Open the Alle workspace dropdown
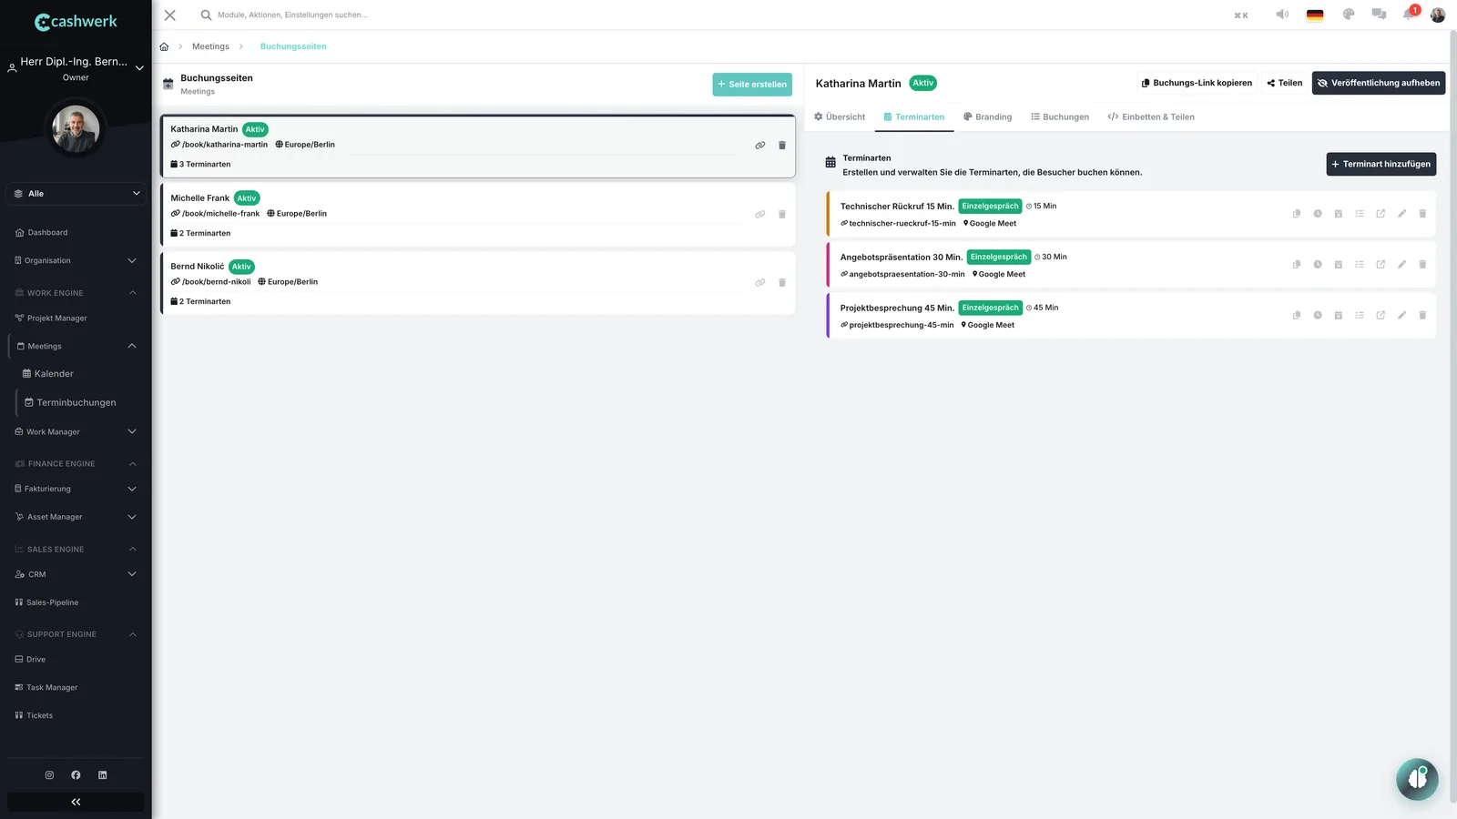 click(x=76, y=194)
